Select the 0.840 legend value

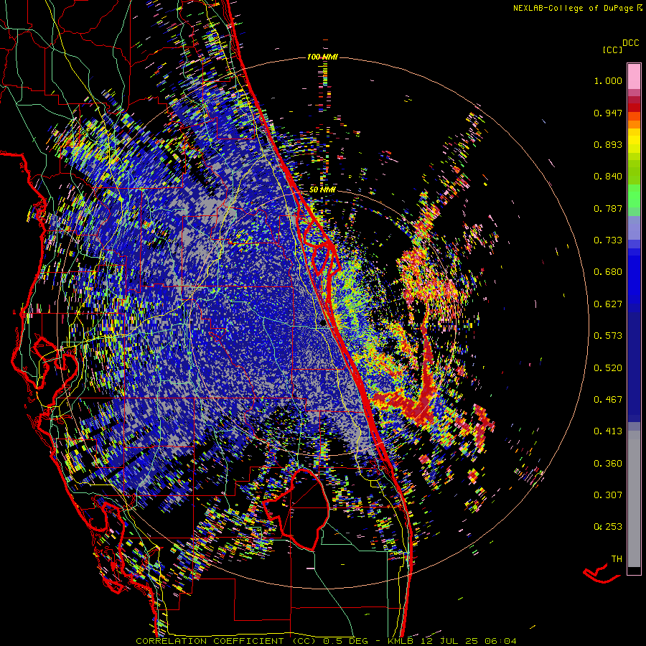pos(608,177)
